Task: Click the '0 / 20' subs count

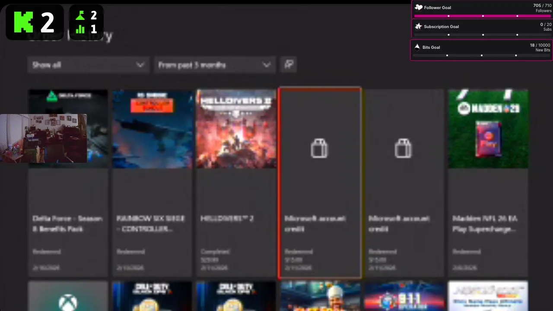Action: click(546, 25)
